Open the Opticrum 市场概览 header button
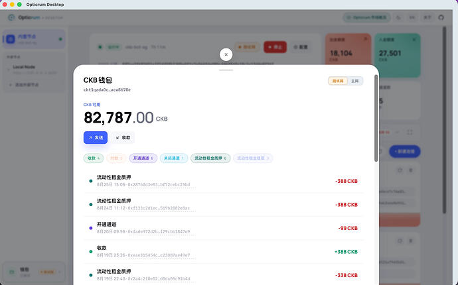 [x=366, y=17]
